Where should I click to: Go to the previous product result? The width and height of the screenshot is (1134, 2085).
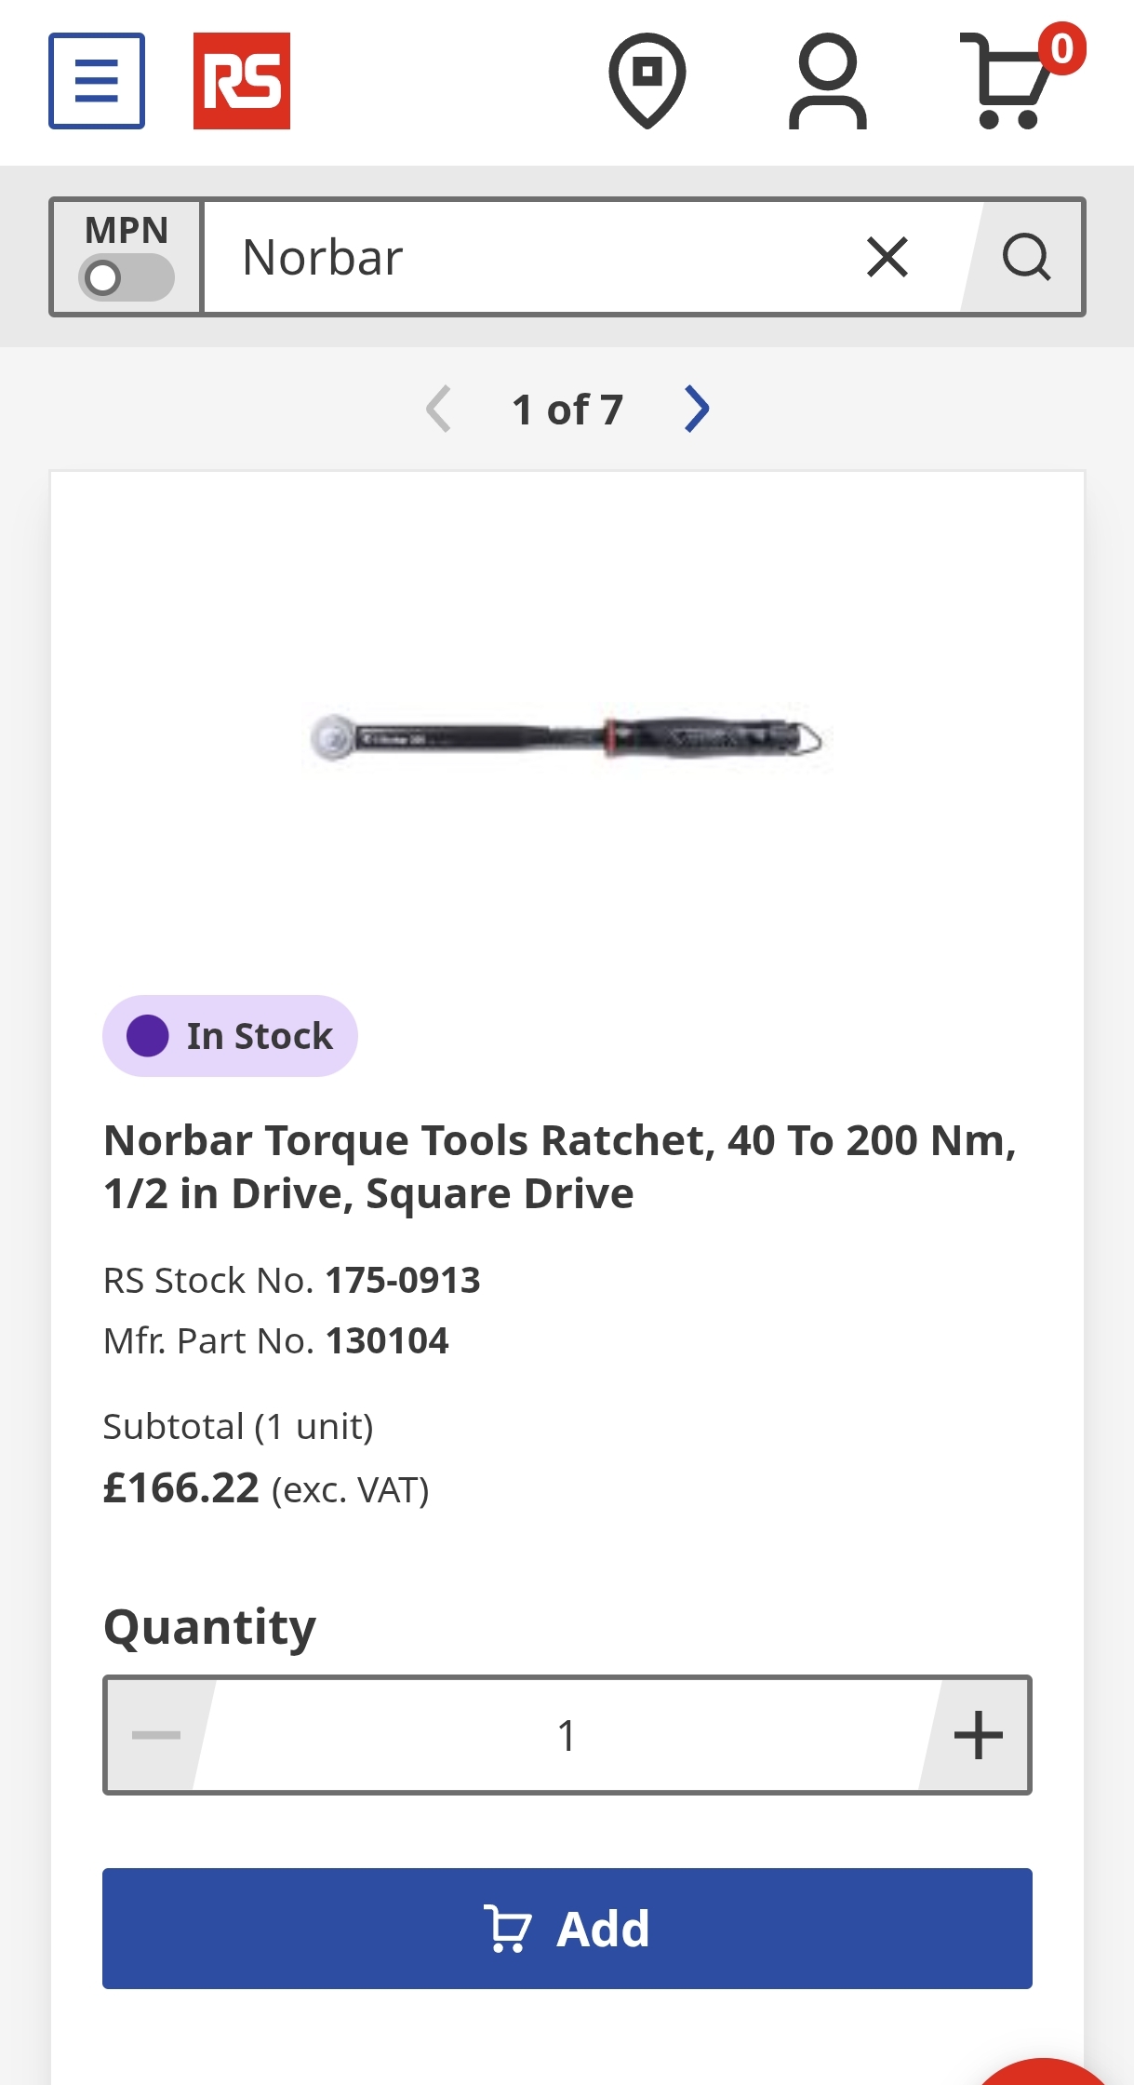[438, 410]
